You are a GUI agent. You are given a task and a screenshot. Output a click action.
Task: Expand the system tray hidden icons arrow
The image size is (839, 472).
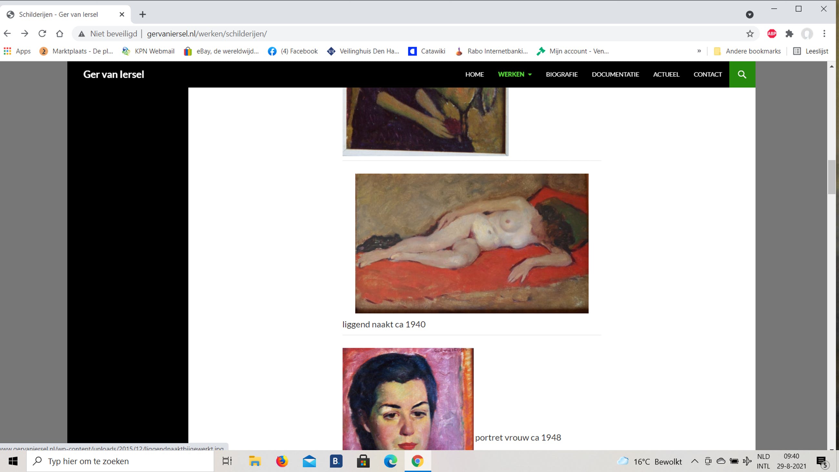tap(694, 461)
